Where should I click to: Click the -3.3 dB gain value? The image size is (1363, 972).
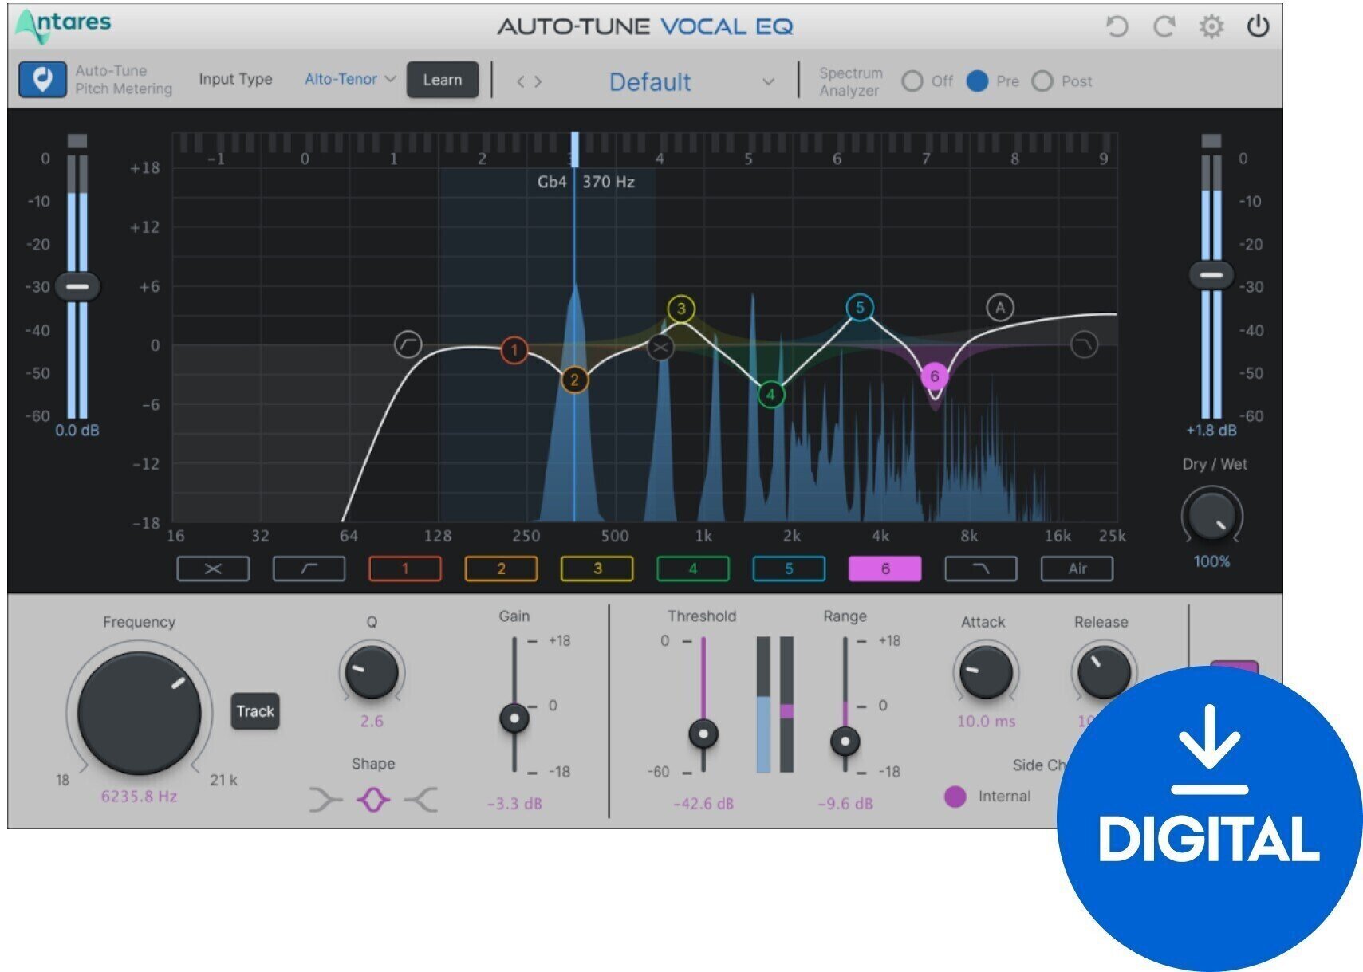515,804
